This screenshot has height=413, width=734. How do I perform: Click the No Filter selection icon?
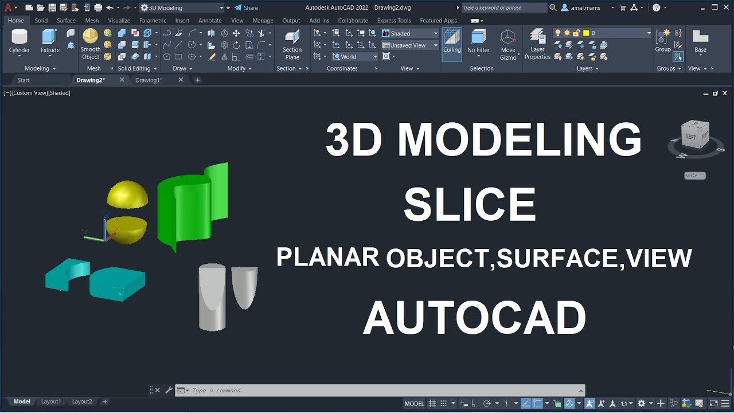[x=478, y=41]
